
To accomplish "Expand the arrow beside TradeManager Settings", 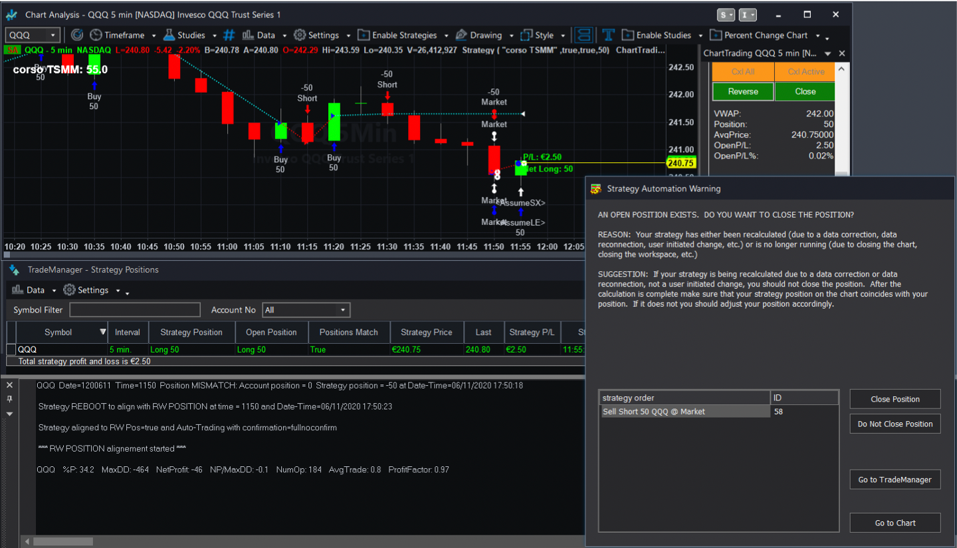I will [118, 291].
